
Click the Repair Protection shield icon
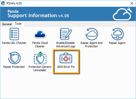14,58
